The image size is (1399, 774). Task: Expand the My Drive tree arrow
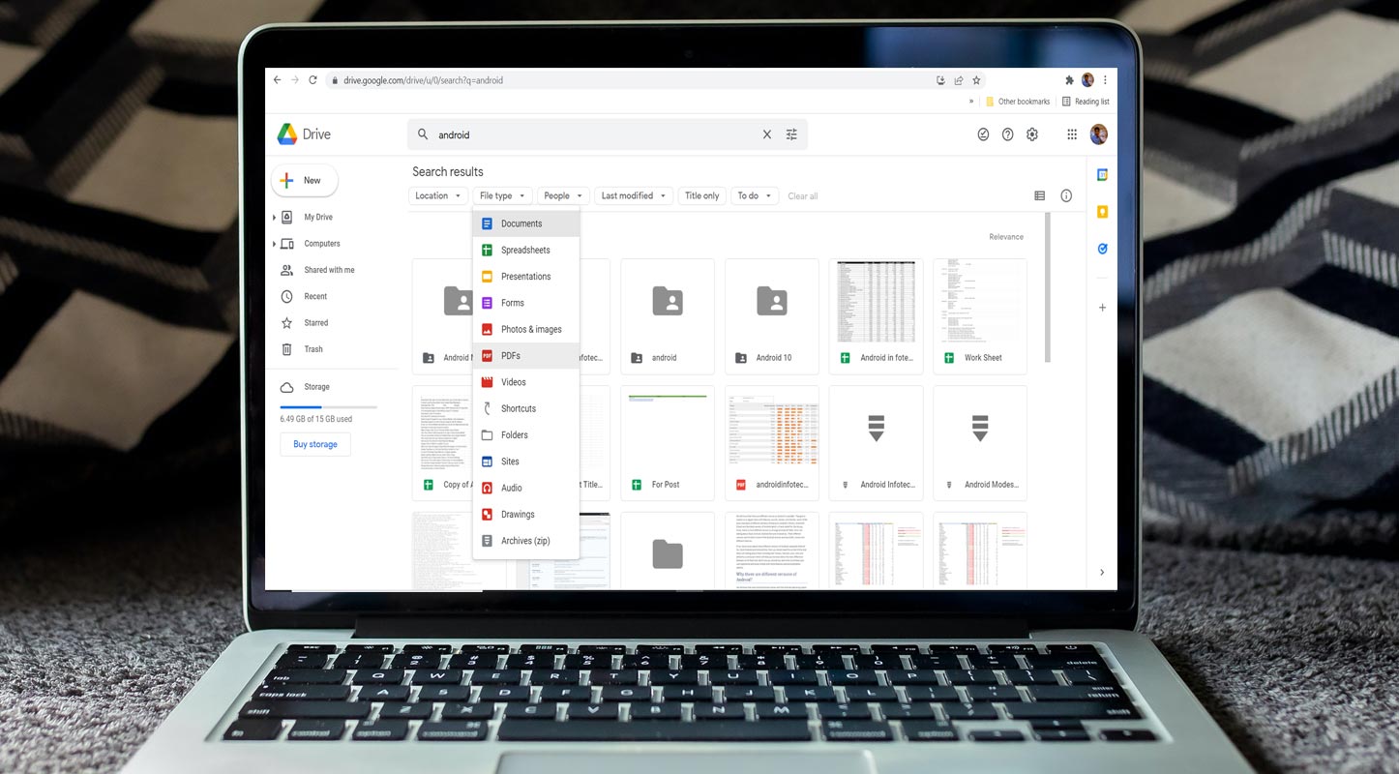pyautogui.click(x=275, y=218)
